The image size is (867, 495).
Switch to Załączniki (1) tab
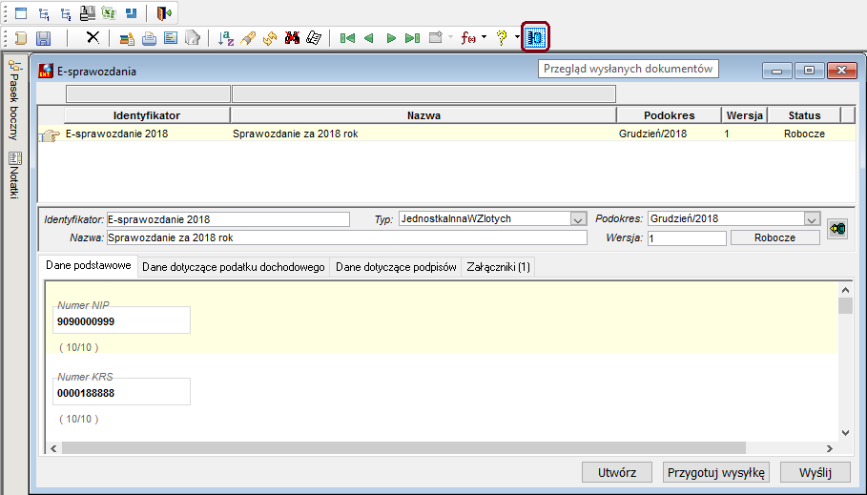pos(498,267)
